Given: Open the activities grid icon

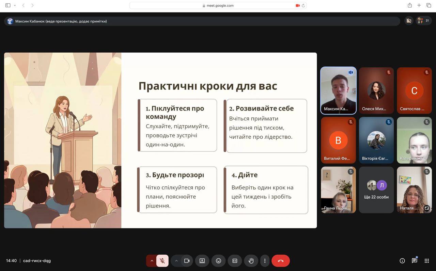Looking at the screenshot, I should click(x=426, y=261).
